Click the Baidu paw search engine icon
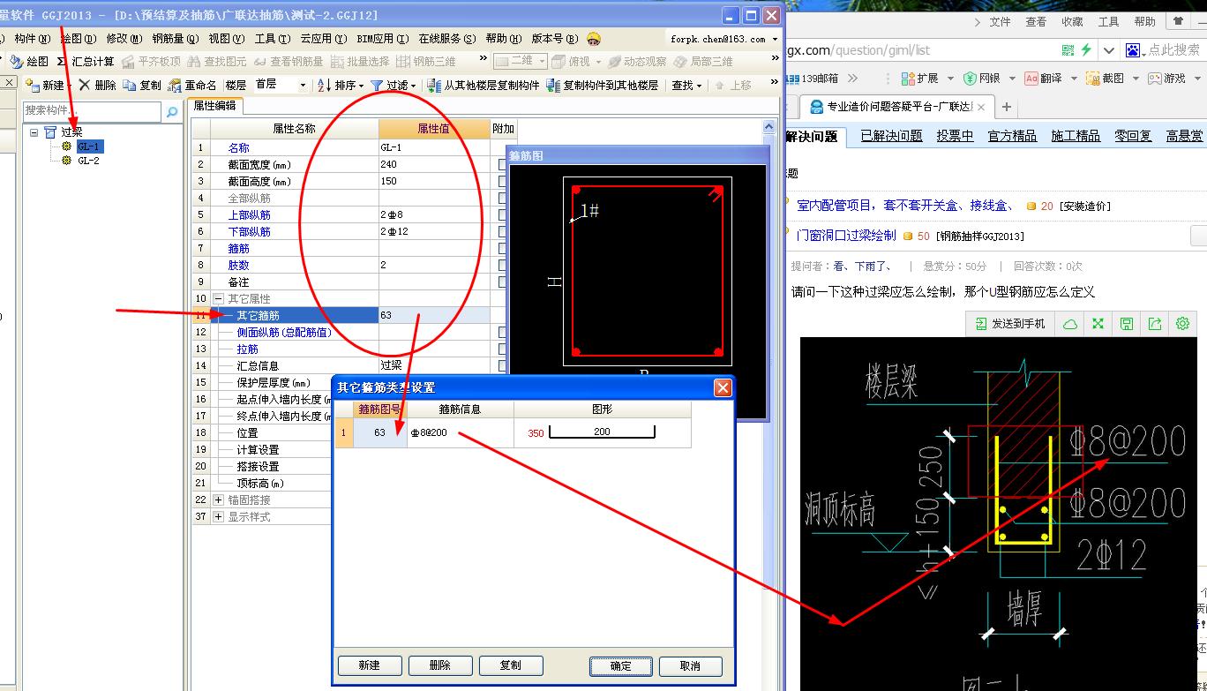This screenshot has width=1207, height=691. click(1132, 50)
